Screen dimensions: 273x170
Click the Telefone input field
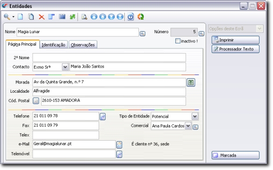click(x=65, y=116)
